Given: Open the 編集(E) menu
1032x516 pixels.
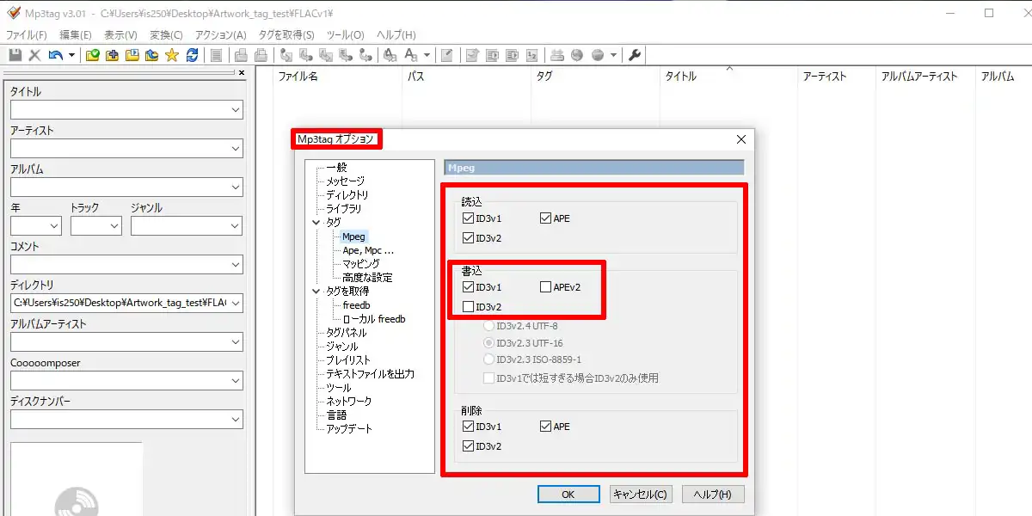Looking at the screenshot, I should pyautogui.click(x=76, y=35).
